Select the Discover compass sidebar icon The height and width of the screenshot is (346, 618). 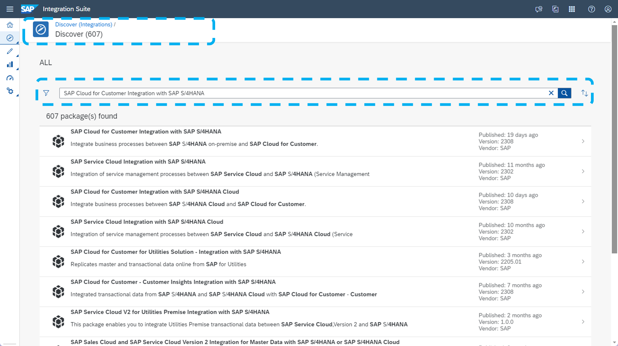(x=10, y=38)
